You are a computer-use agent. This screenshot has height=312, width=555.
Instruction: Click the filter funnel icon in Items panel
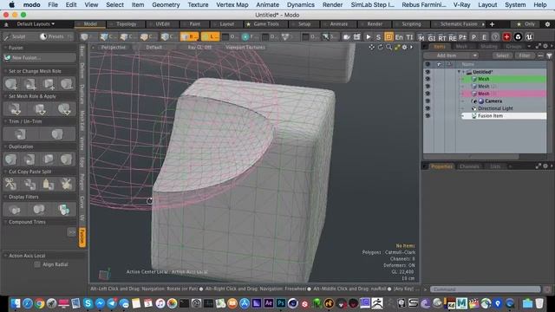pyautogui.click(x=549, y=55)
